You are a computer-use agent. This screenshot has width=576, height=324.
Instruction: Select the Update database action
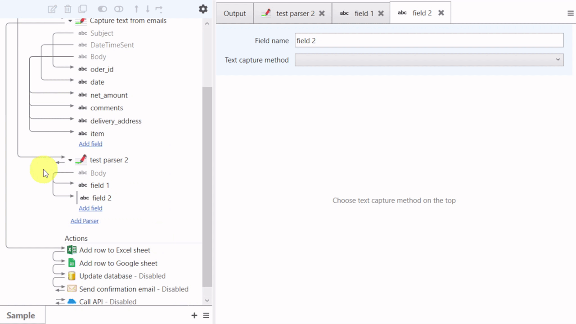point(122,276)
